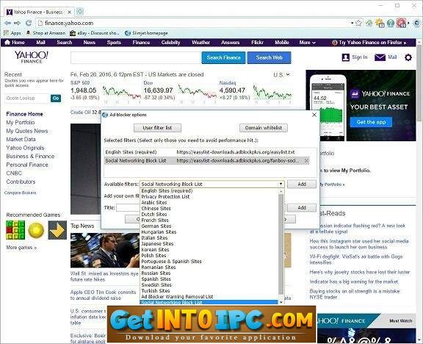This screenshot has width=423, height=344.
Task: Click the Search Web button
Action: pos(270,57)
